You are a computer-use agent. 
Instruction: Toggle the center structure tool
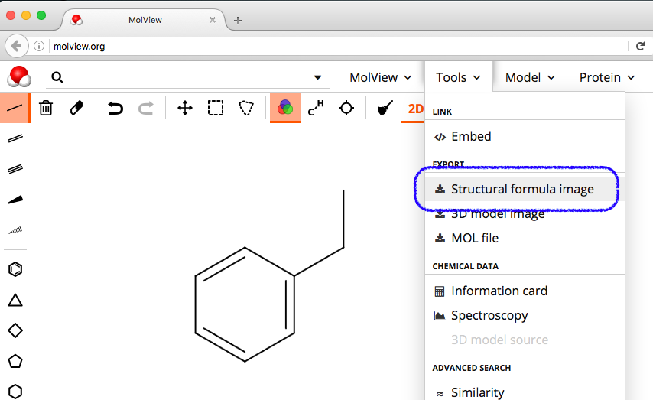pyautogui.click(x=346, y=109)
